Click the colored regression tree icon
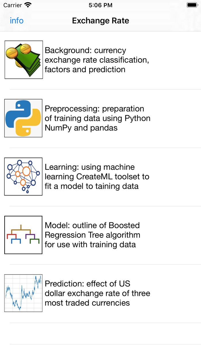201x358 pixels. [23, 235]
